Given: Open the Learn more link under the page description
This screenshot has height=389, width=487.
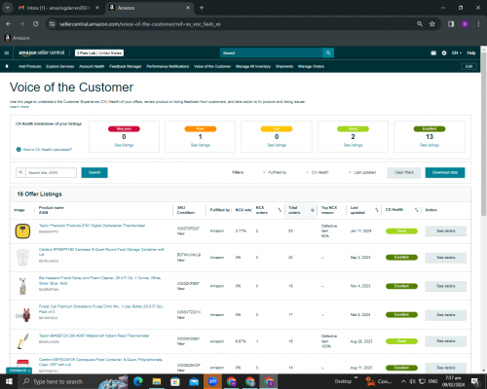Looking at the screenshot, I should pyautogui.click(x=19, y=107).
